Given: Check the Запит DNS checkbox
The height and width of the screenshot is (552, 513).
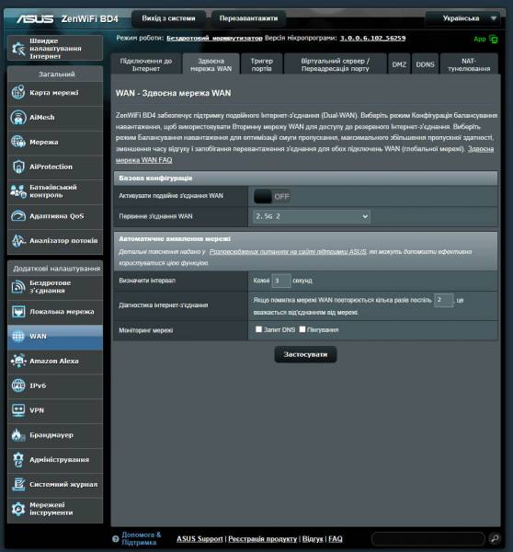Looking at the screenshot, I should click(258, 329).
